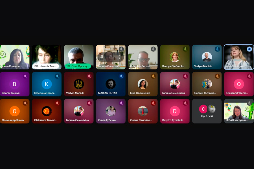Viewport: 254px width, 169px height.
Task: Click the parrot photo avatar of Сергей Литвине
Action: 207,84
